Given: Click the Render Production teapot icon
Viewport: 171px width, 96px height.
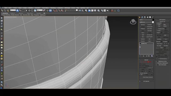Looking at the screenshot, I should [108, 11].
